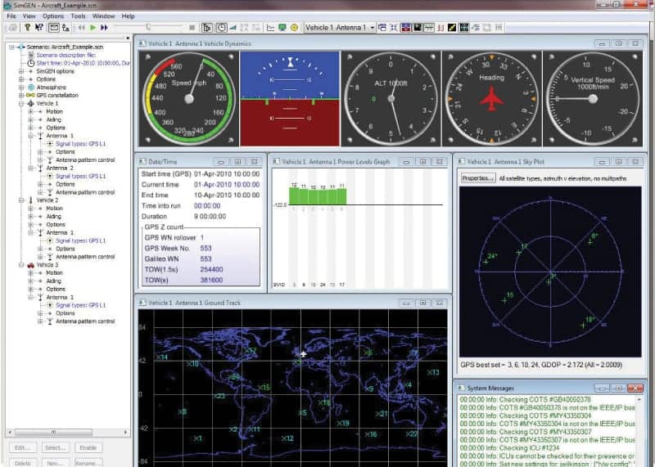This screenshot has width=655, height=467.
Task: Click the Start time clock icon in tree
Action: click(31, 63)
